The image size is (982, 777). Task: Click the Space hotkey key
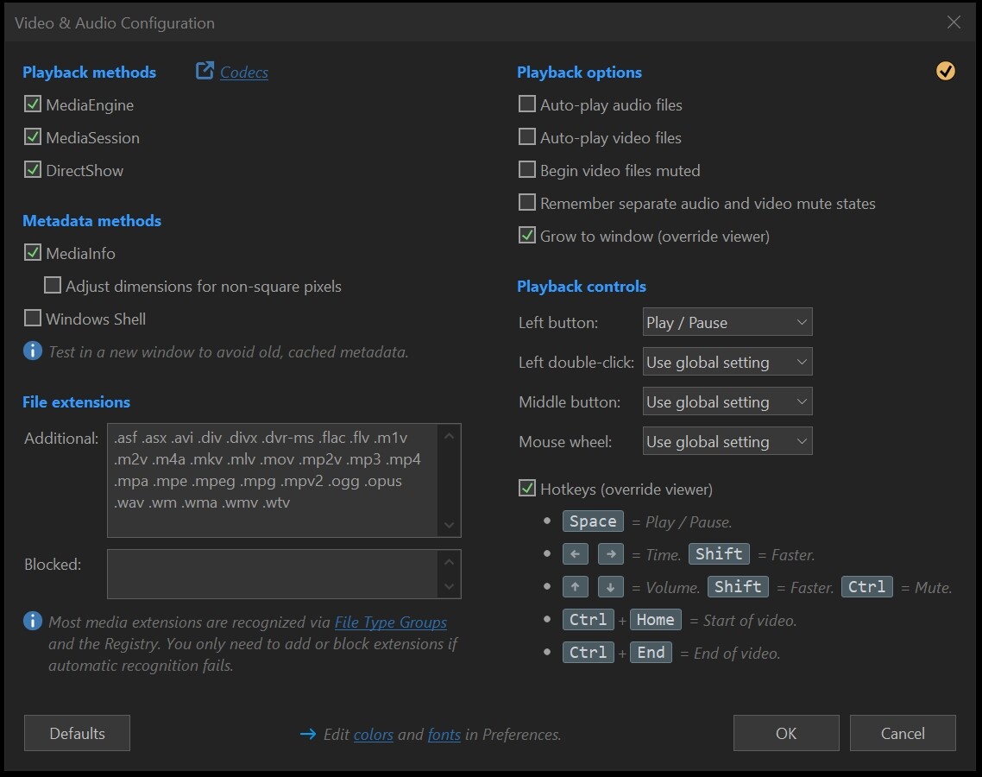click(x=593, y=521)
